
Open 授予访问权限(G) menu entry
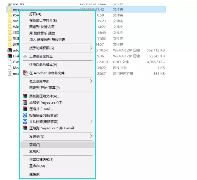tap(42, 48)
